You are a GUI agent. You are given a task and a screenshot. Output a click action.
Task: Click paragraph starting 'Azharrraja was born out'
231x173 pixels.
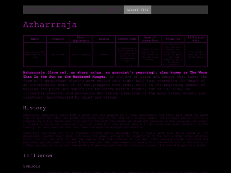click(115, 139)
